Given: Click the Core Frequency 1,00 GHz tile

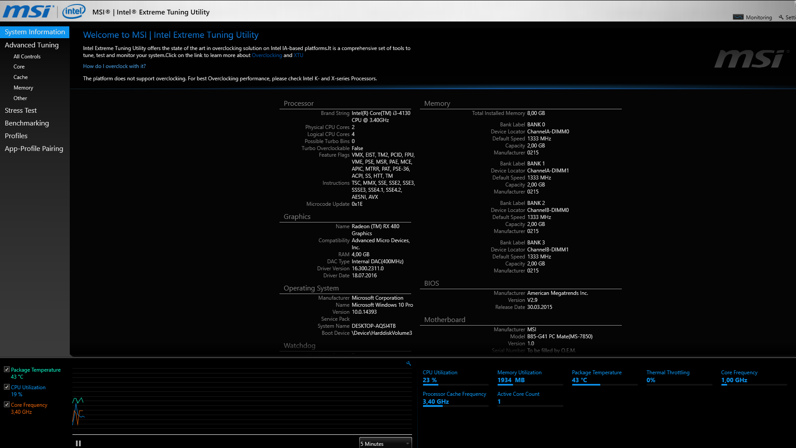Looking at the screenshot, I should [x=754, y=377].
